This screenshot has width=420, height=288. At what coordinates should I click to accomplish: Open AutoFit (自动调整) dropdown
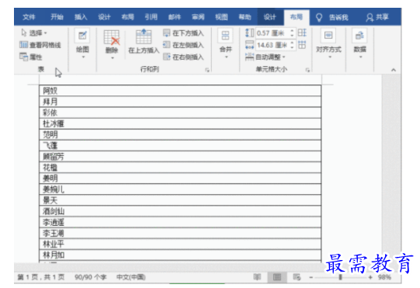point(266,57)
